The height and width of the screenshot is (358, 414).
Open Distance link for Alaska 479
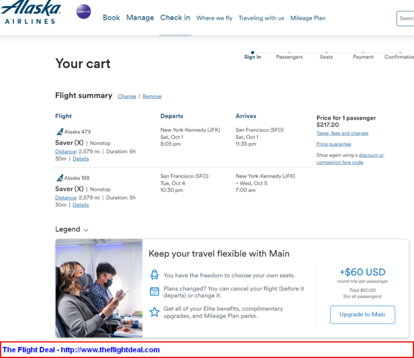point(65,151)
